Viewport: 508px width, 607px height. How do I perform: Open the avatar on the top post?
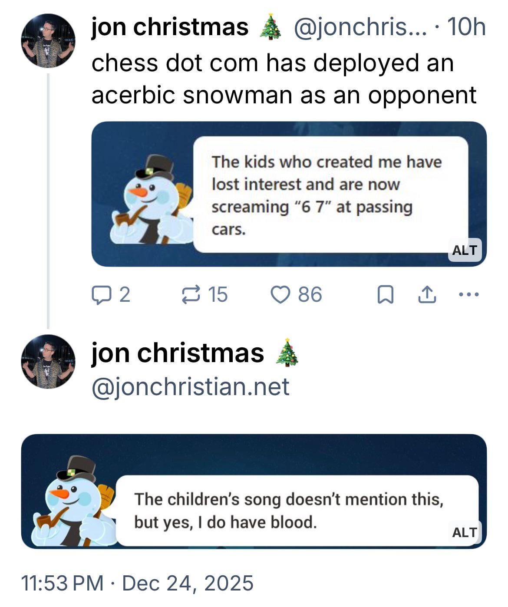click(48, 41)
